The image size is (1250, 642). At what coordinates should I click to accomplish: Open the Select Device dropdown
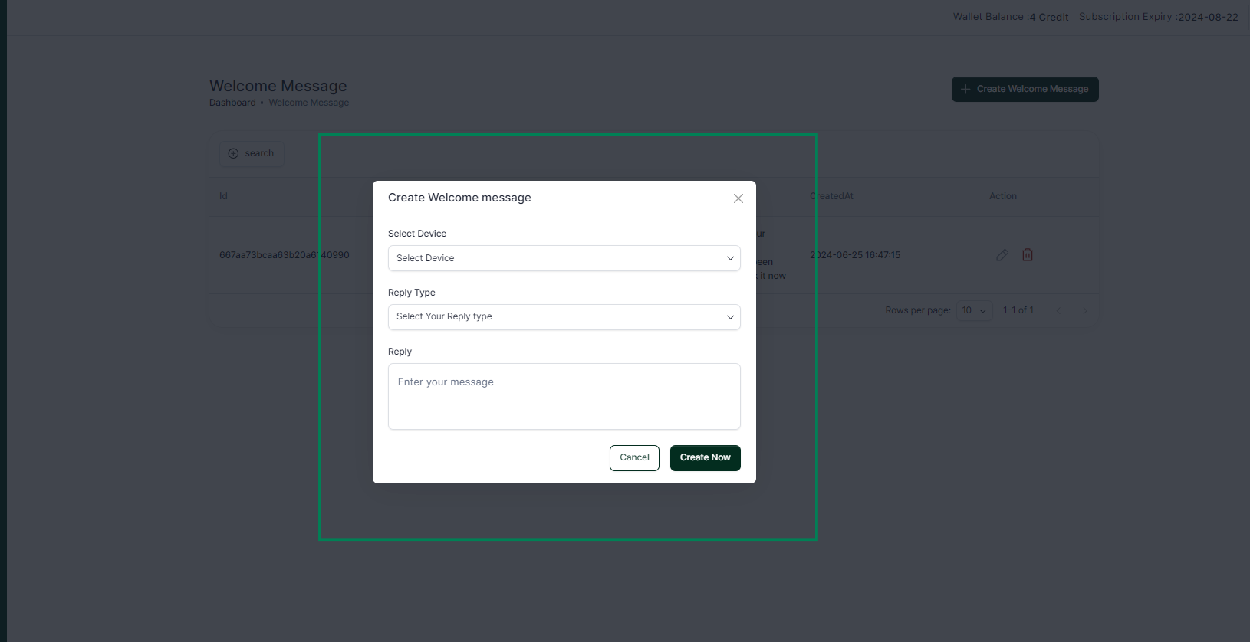click(x=564, y=258)
